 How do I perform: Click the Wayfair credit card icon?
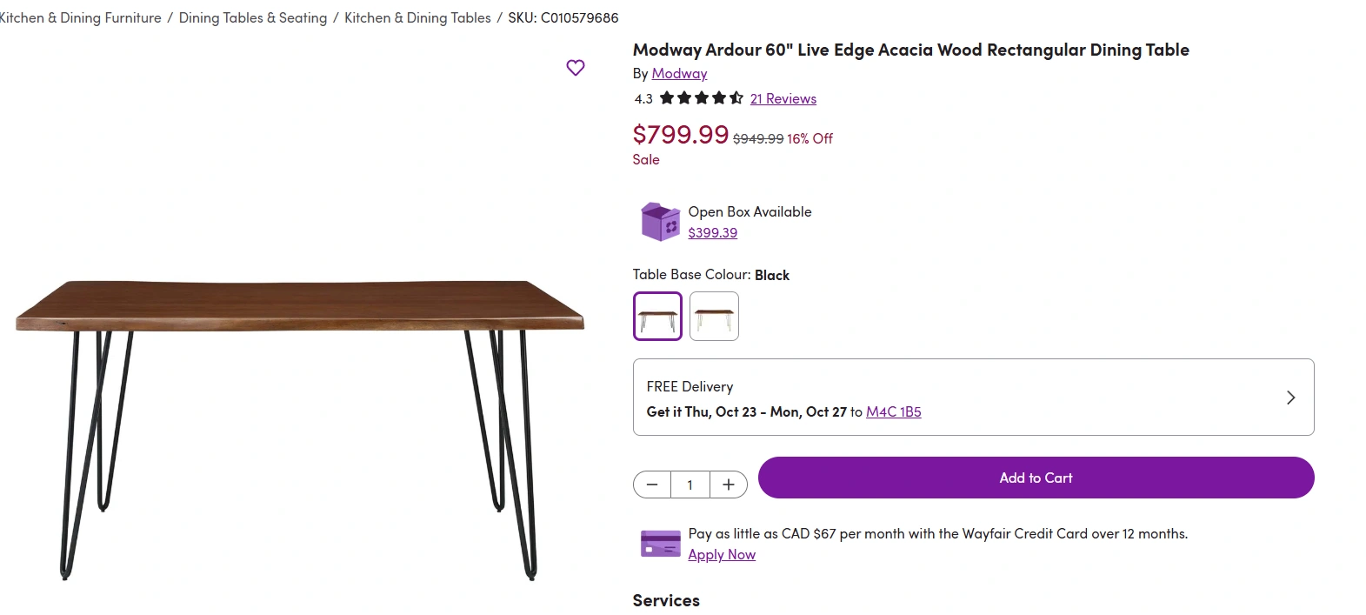point(660,544)
